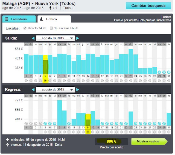Screen dimensions: 175x155
Task: Select departure radio for August 25
Action: [x=140, y=81]
